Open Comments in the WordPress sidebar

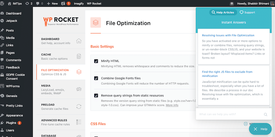(13, 60)
